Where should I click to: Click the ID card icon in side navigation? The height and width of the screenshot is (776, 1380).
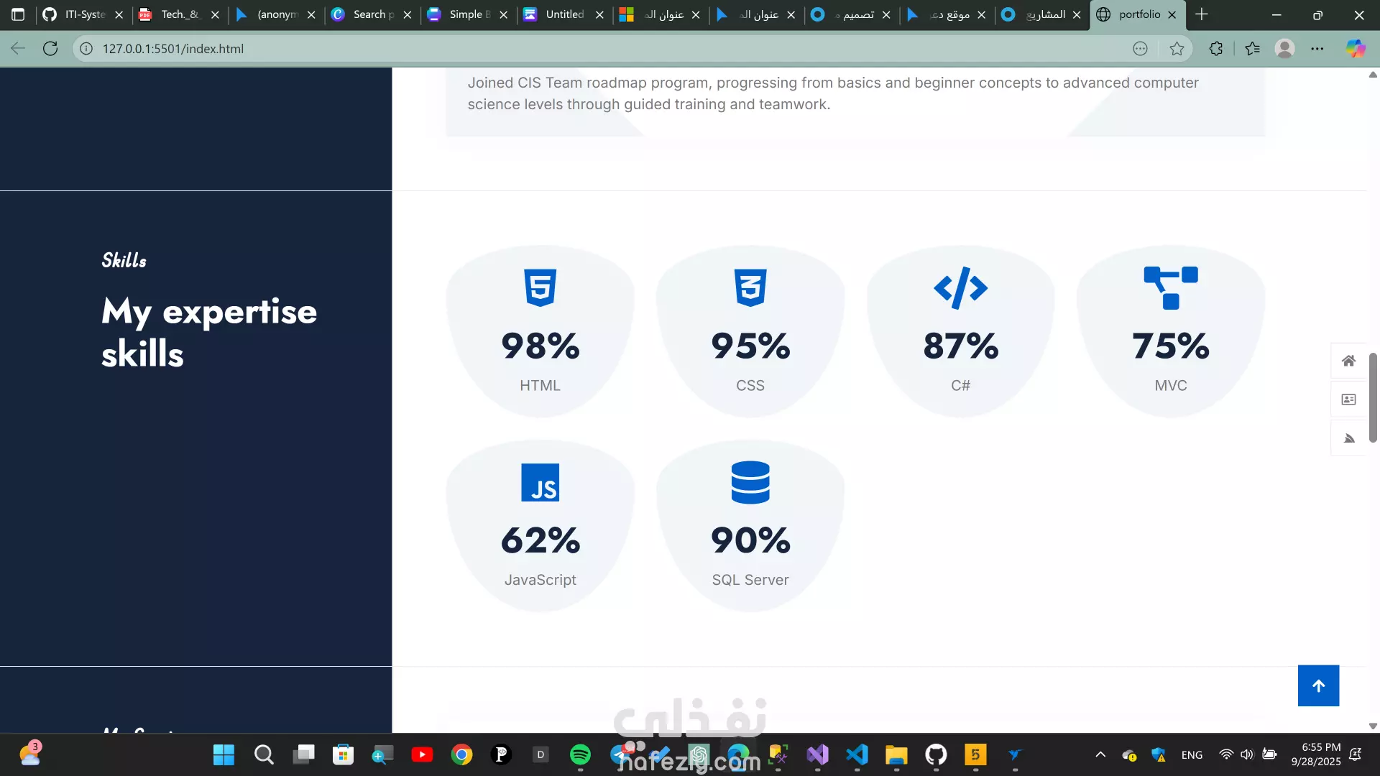[1348, 399]
